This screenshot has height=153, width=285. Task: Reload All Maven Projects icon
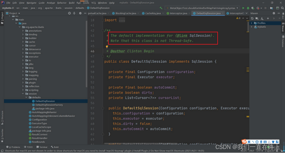[252, 18]
